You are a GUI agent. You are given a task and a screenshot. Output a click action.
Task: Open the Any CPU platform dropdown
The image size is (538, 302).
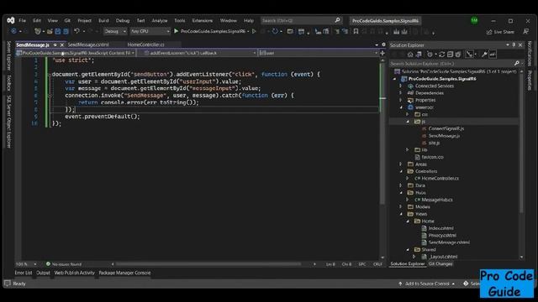coord(150,32)
